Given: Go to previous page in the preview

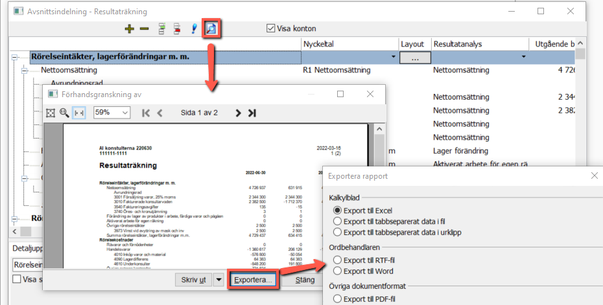Looking at the screenshot, I should [160, 113].
